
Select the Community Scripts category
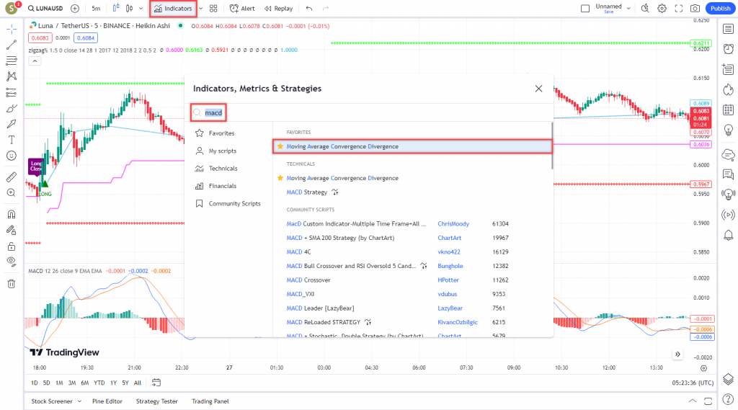click(234, 203)
